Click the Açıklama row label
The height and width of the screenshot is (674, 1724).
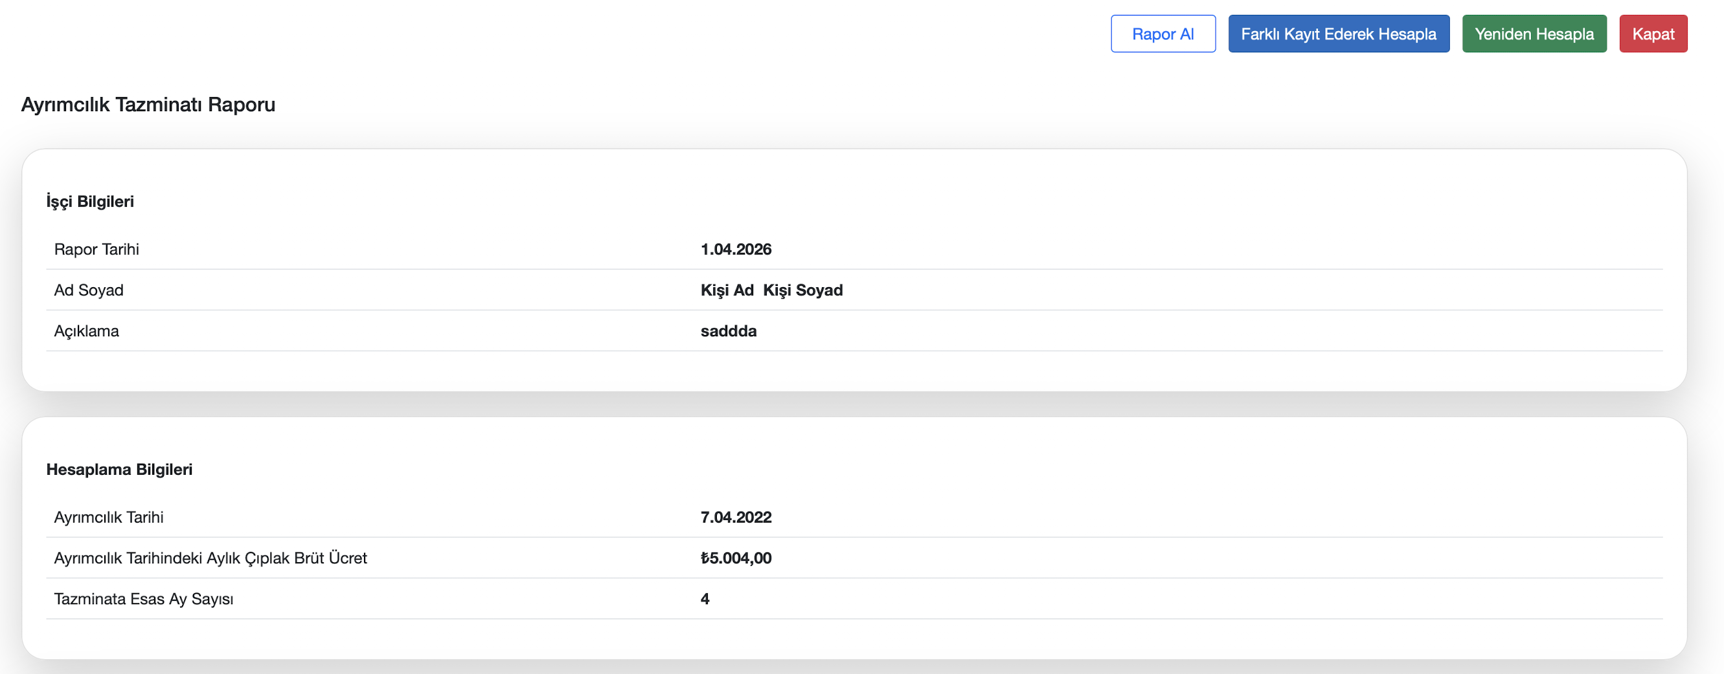point(86,331)
